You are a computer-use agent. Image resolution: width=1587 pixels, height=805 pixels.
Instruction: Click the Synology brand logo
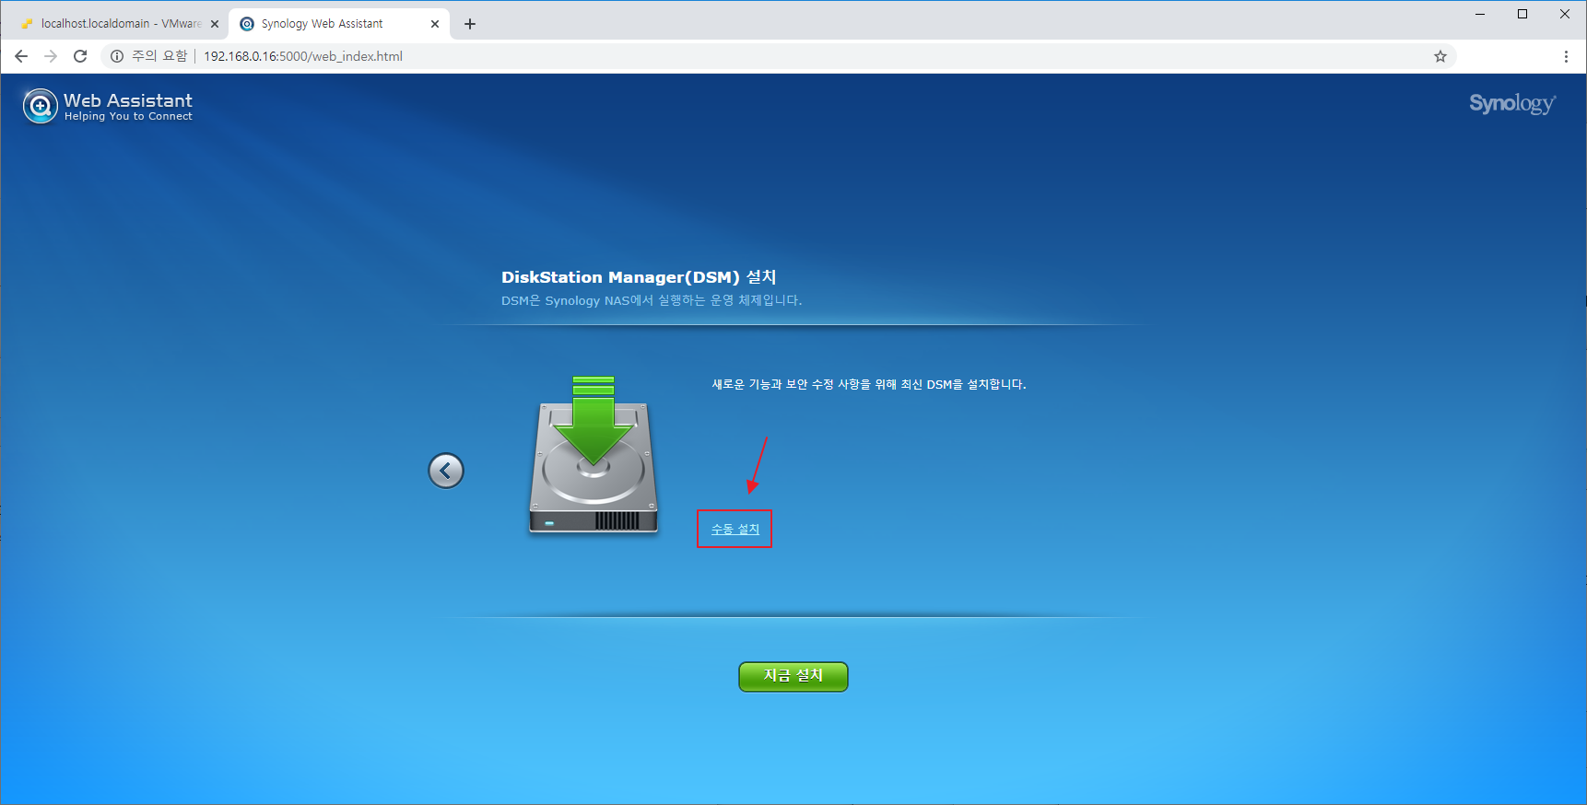pos(1512,103)
